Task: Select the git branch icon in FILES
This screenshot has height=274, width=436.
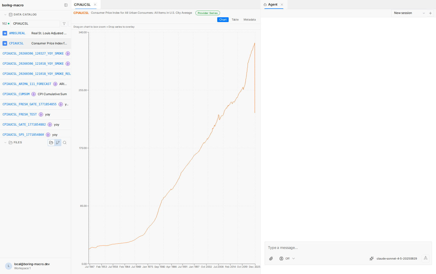Action: click(x=58, y=142)
